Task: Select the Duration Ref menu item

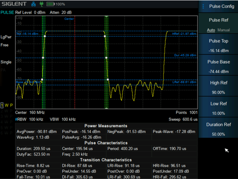Action: [x=219, y=128]
